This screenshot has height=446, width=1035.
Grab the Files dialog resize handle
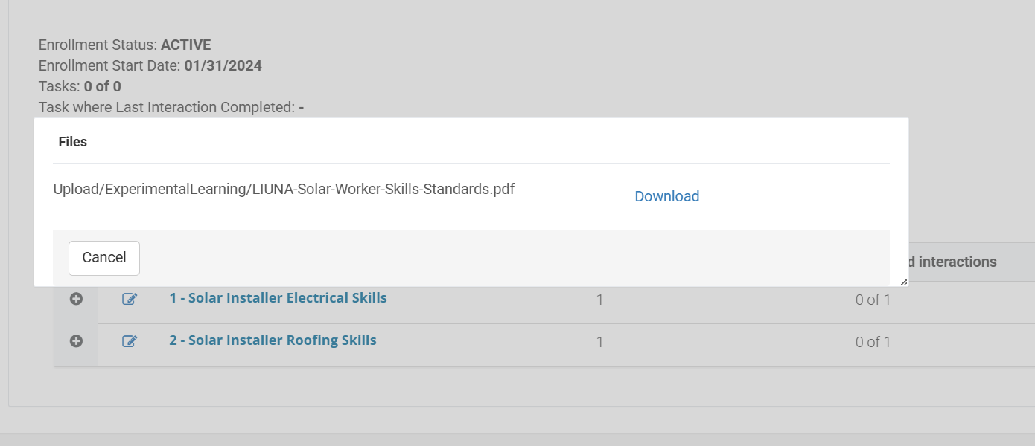[904, 282]
